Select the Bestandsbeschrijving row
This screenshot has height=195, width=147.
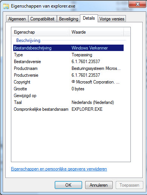tap(68, 48)
